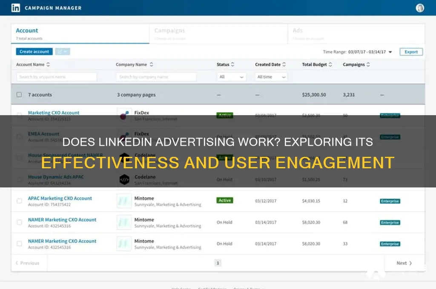The width and height of the screenshot is (436, 289).
Task: Switch to the Campaigns tab
Action: [218, 34]
